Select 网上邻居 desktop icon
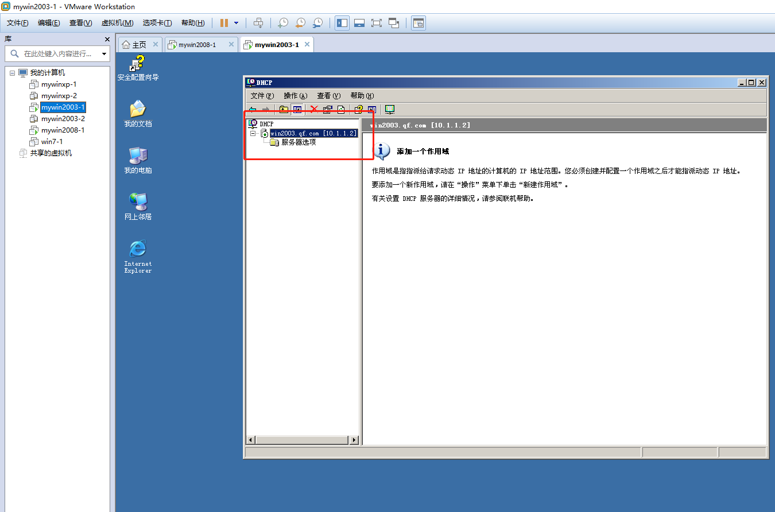 click(138, 207)
